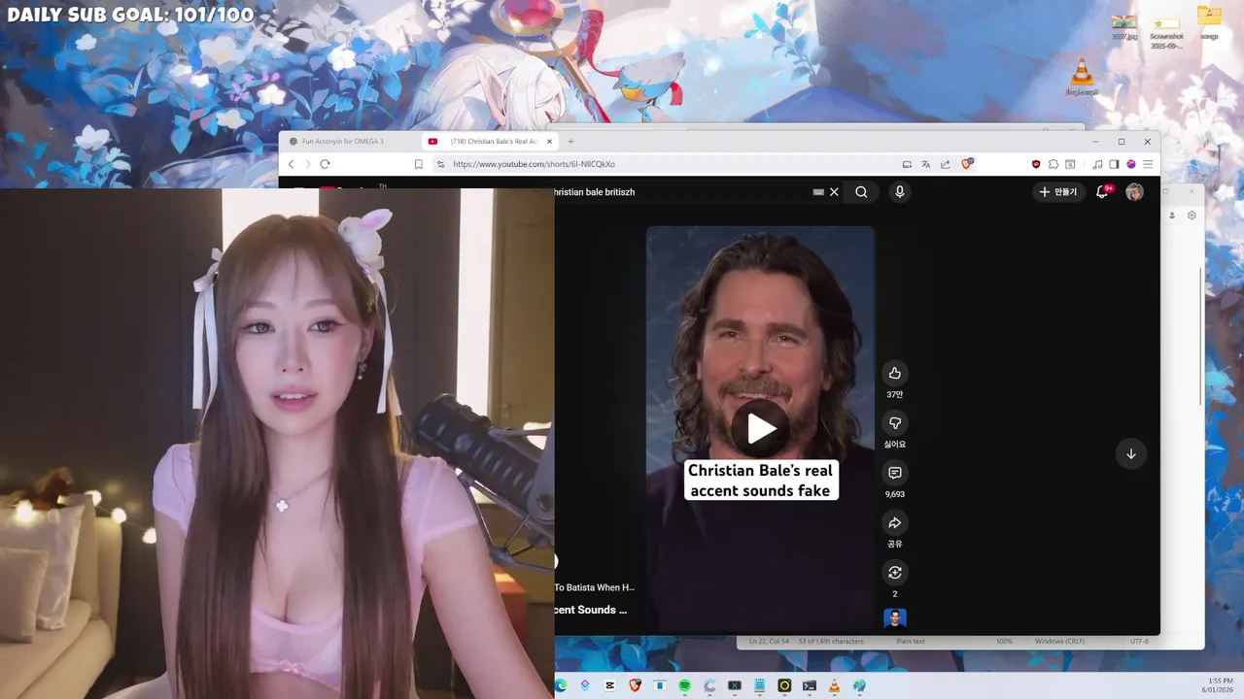Open the terminal icon on taskbar
The width and height of the screenshot is (1244, 699).
click(x=809, y=685)
